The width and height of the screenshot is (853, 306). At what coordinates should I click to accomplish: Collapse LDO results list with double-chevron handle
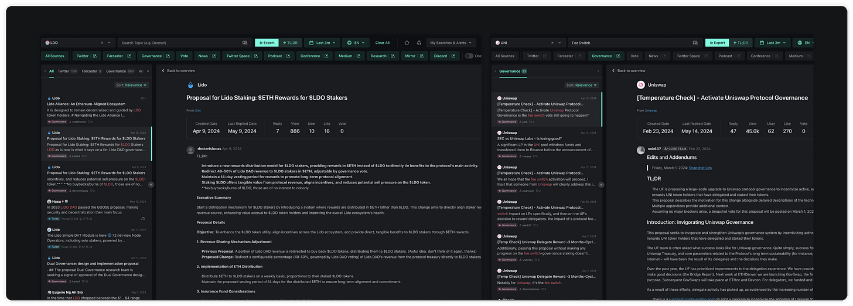click(151, 185)
